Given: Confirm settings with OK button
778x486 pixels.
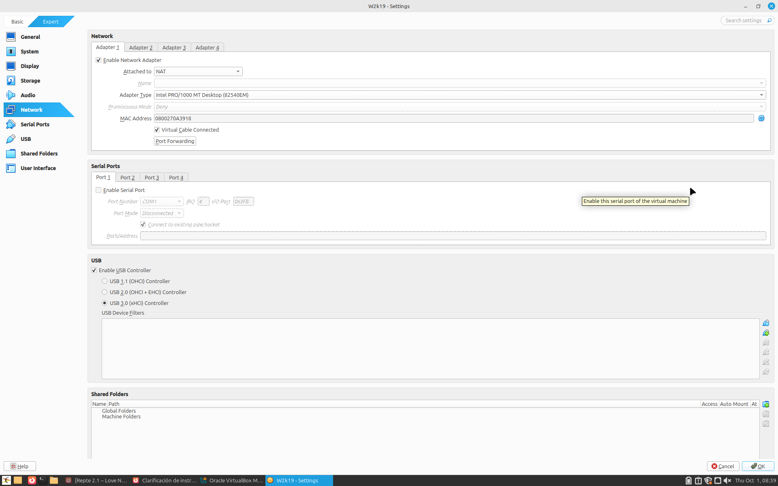Looking at the screenshot, I should click(758, 466).
